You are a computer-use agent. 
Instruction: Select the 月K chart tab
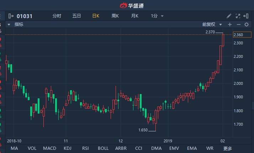point(135,16)
